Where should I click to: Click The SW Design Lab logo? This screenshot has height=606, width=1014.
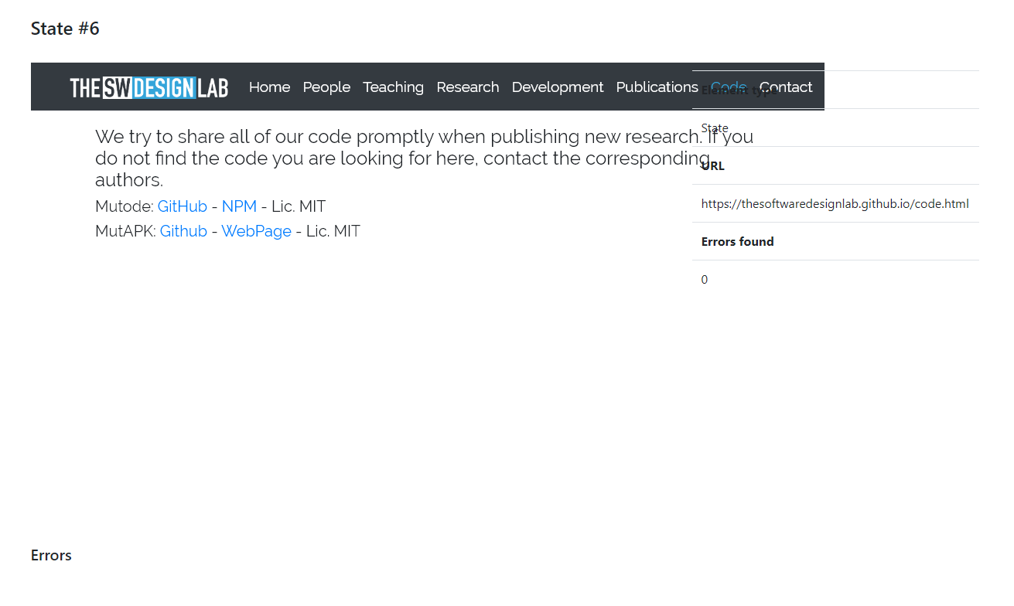[149, 87]
